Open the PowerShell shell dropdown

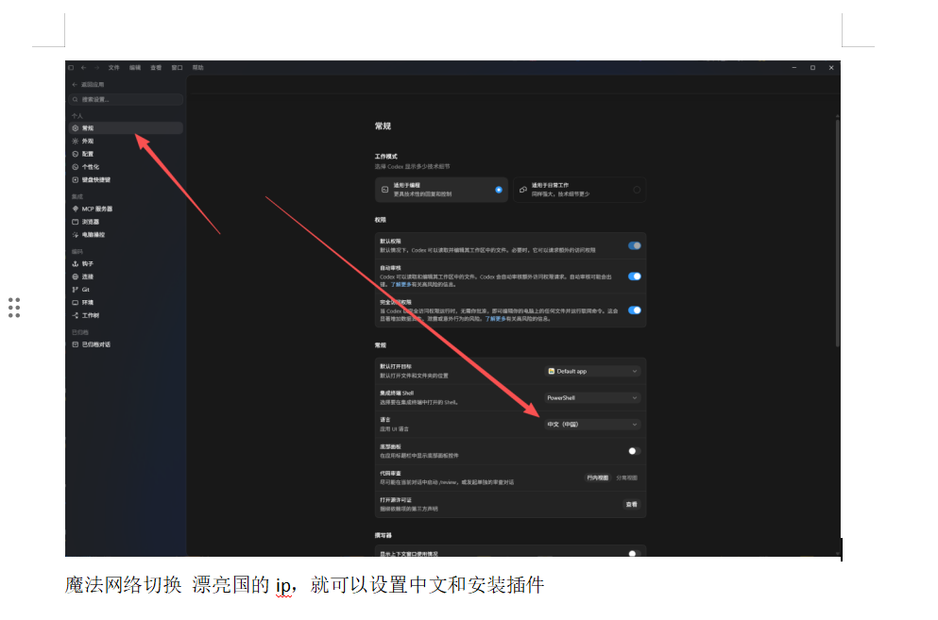[x=592, y=397]
